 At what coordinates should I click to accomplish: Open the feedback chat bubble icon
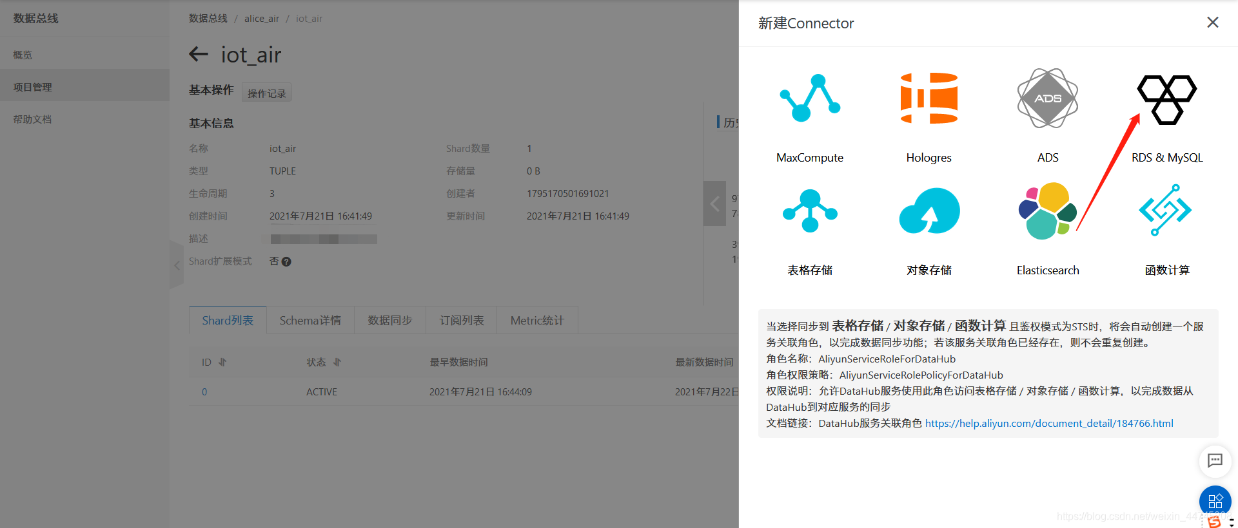click(x=1215, y=460)
